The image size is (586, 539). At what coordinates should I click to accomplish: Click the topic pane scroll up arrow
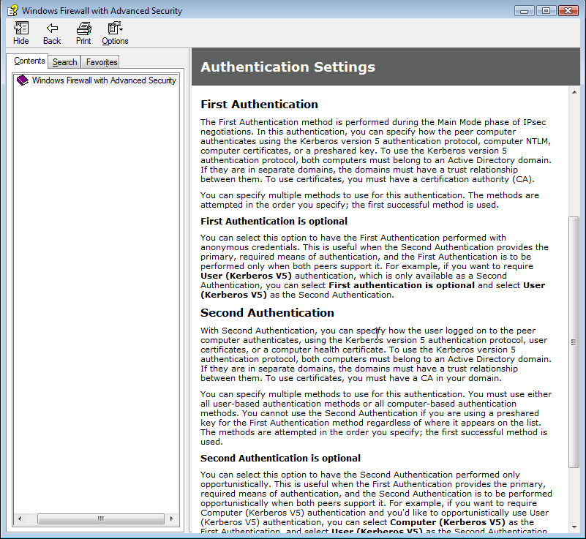click(574, 92)
